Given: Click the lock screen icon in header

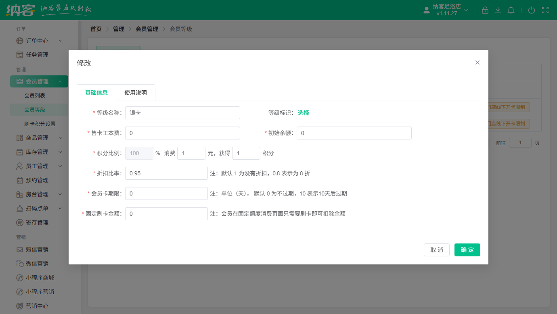Looking at the screenshot, I should point(485,10).
